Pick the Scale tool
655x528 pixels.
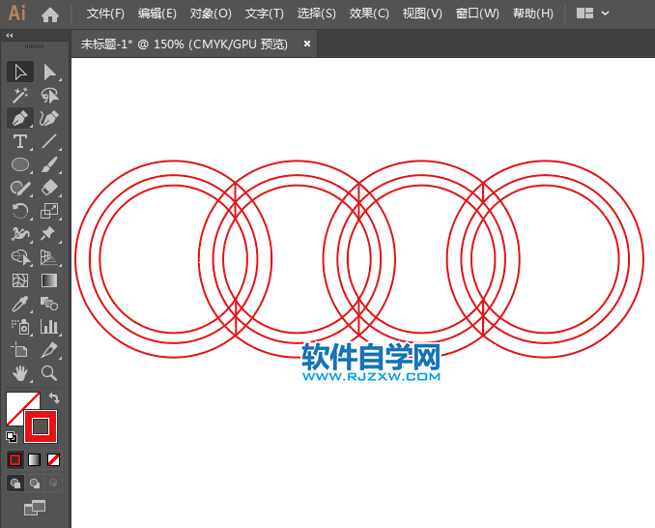(49, 211)
